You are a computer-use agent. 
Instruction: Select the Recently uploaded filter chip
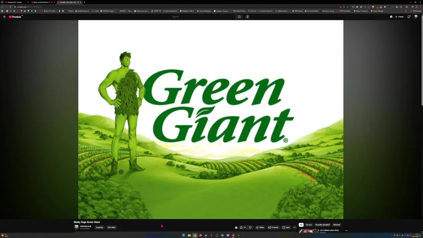[322, 225]
